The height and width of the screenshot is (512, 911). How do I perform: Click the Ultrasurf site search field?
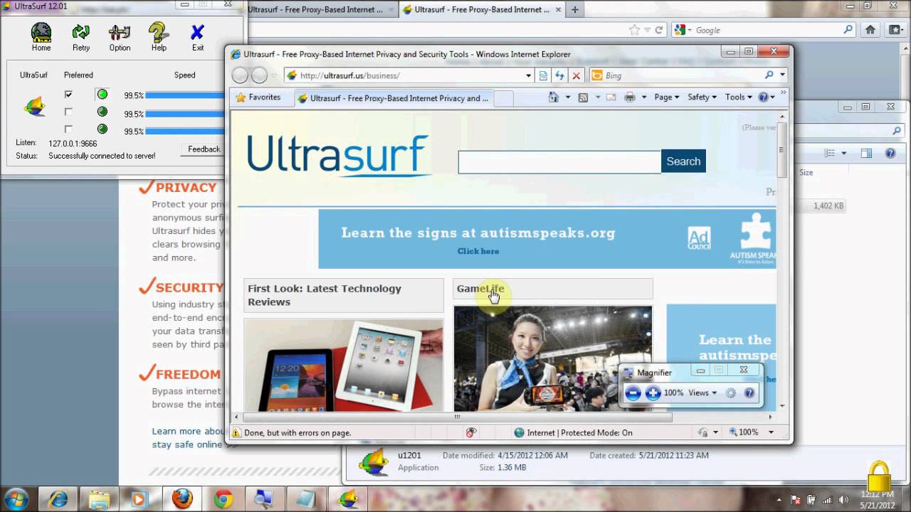pyautogui.click(x=559, y=161)
